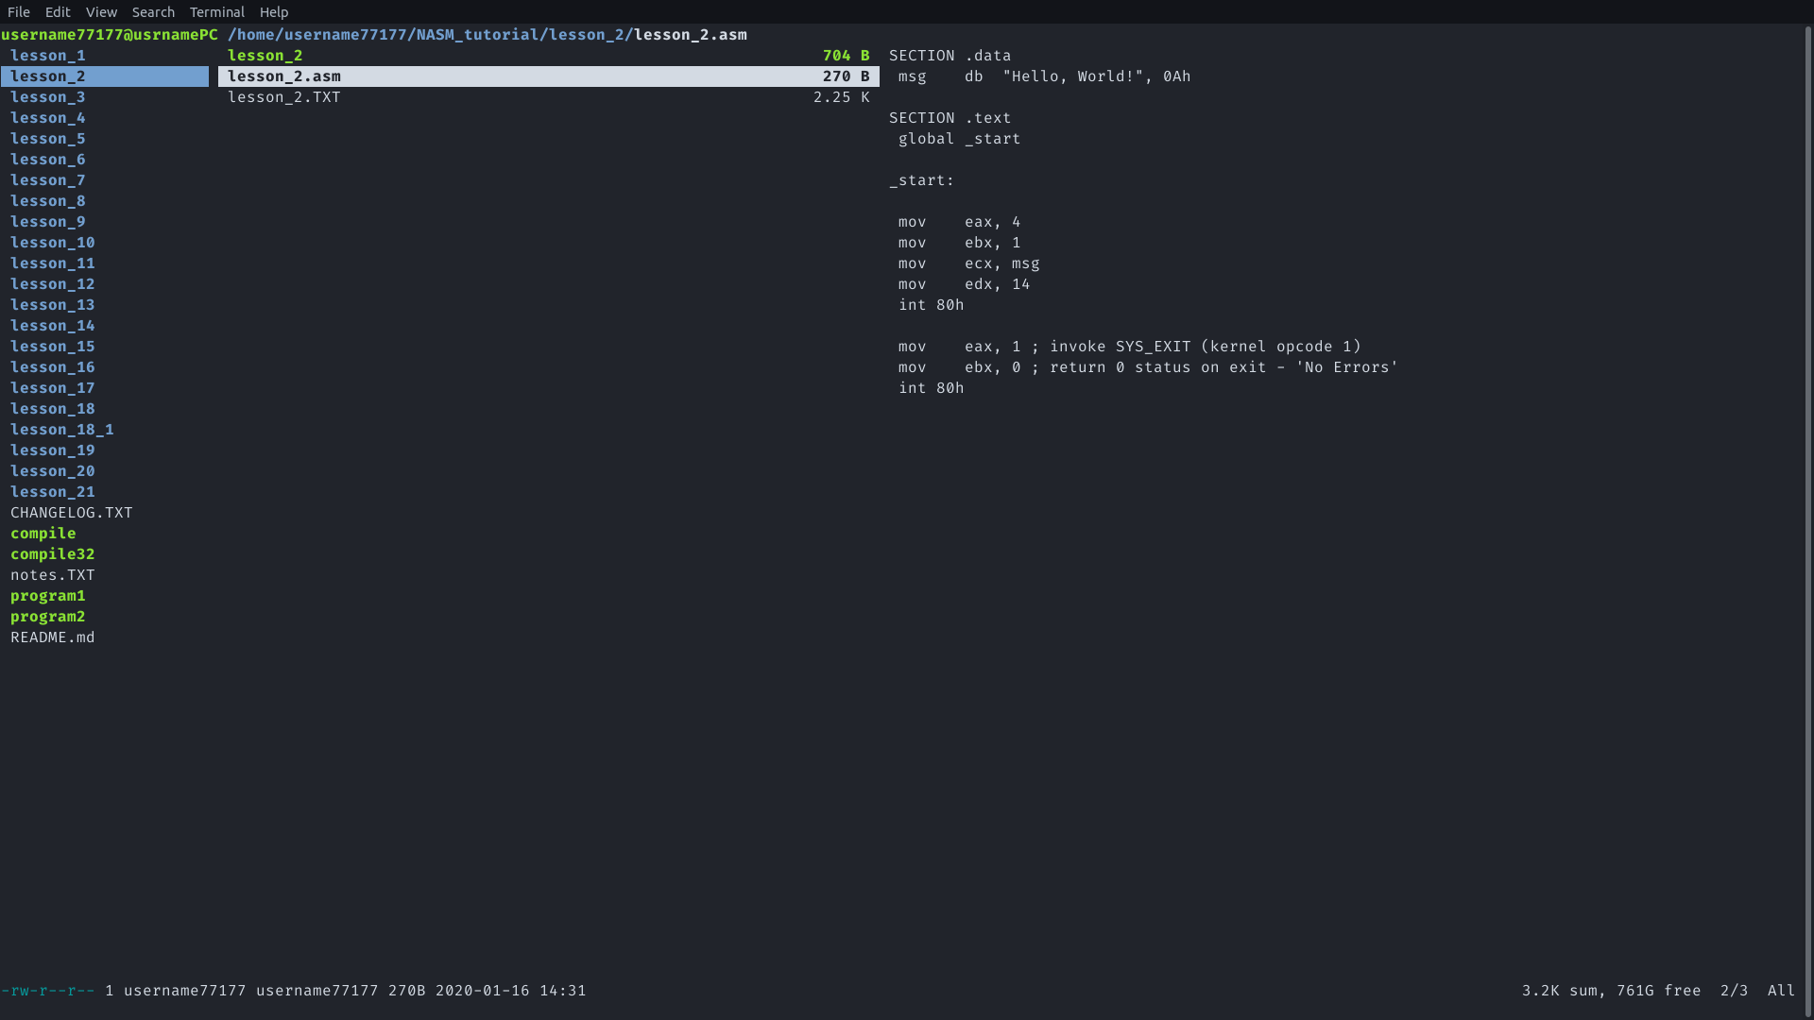Click the 'mov ecx, msg' line
The width and height of the screenshot is (1814, 1020).
[x=969, y=263]
